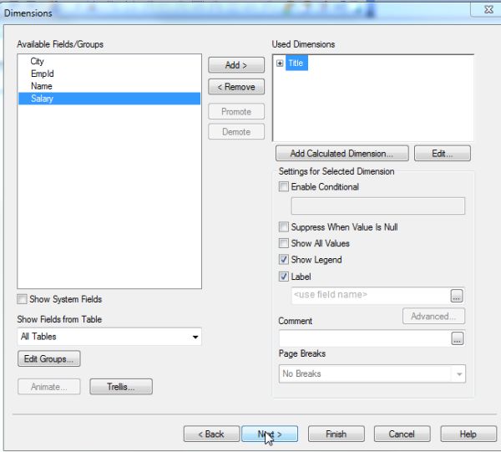Viewport: 501px width, 452px height.
Task: Enable the Enable Conditional checkbox
Action: [x=283, y=186]
